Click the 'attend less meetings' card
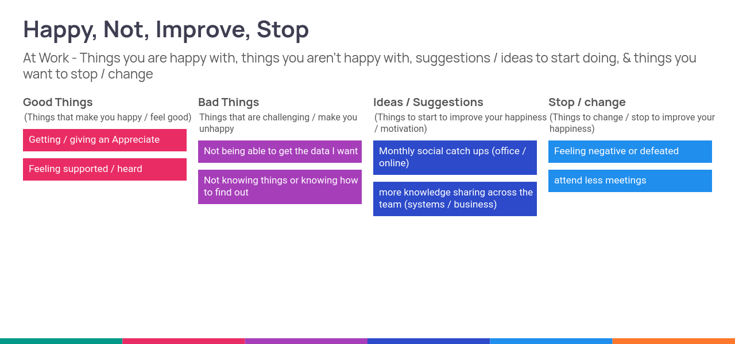735x344 pixels. [630, 181]
